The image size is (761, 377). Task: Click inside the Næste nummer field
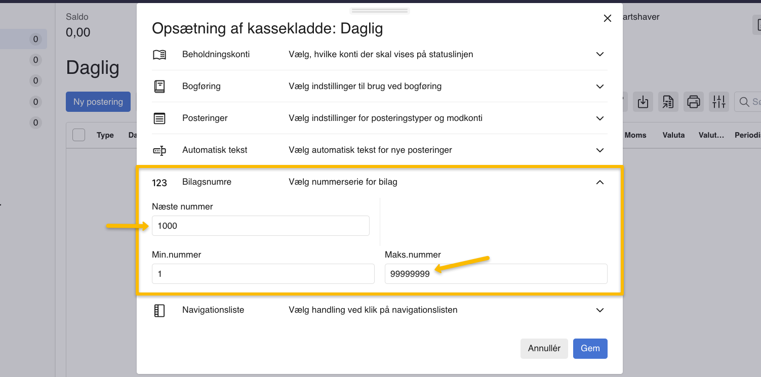coord(260,226)
